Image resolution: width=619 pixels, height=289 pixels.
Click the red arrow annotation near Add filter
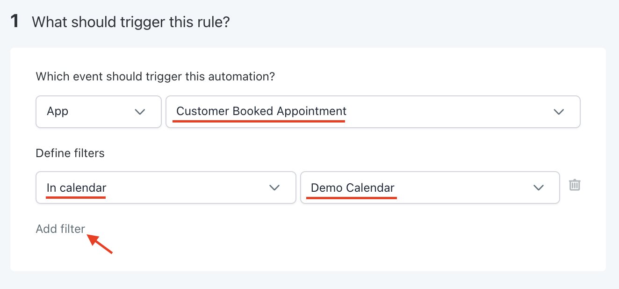coord(101,245)
